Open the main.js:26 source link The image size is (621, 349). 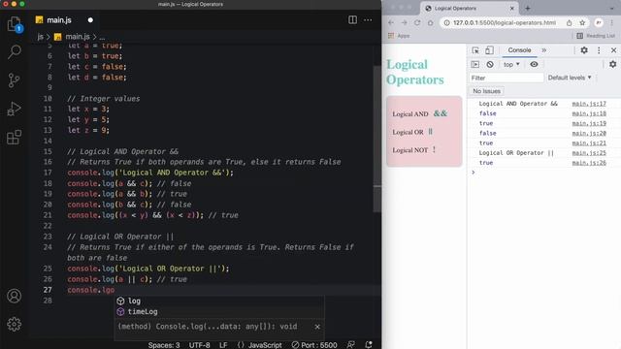589,163
